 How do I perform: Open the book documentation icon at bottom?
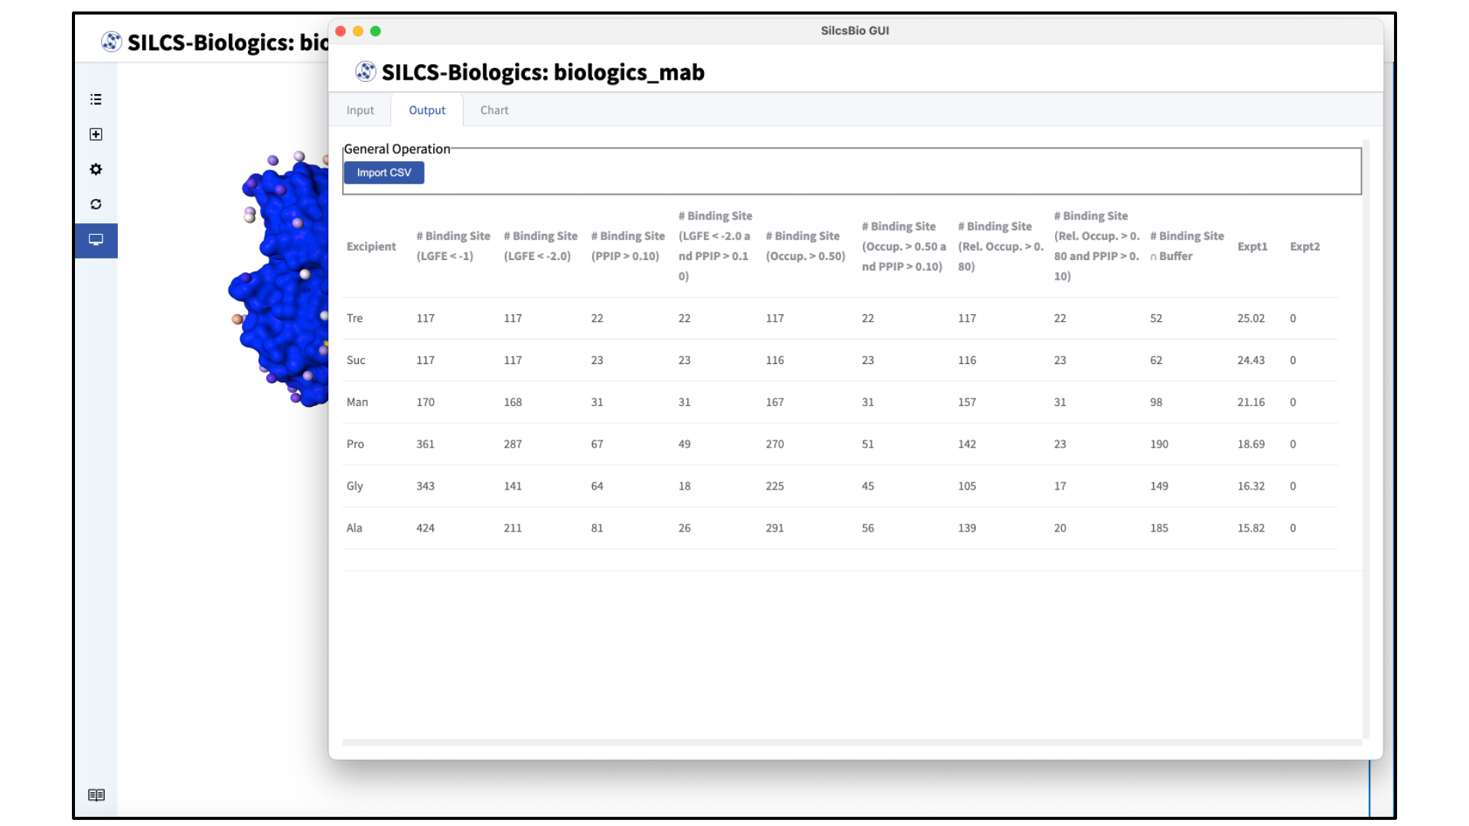(x=96, y=795)
